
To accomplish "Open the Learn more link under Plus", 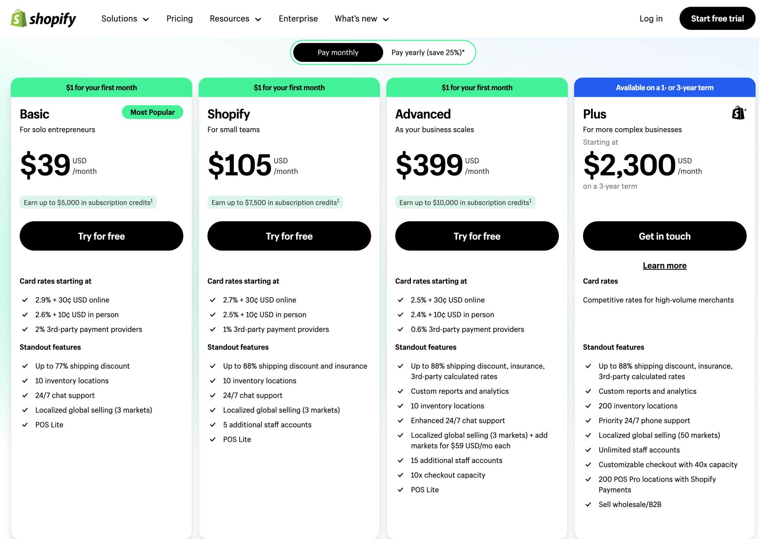I will click(664, 265).
